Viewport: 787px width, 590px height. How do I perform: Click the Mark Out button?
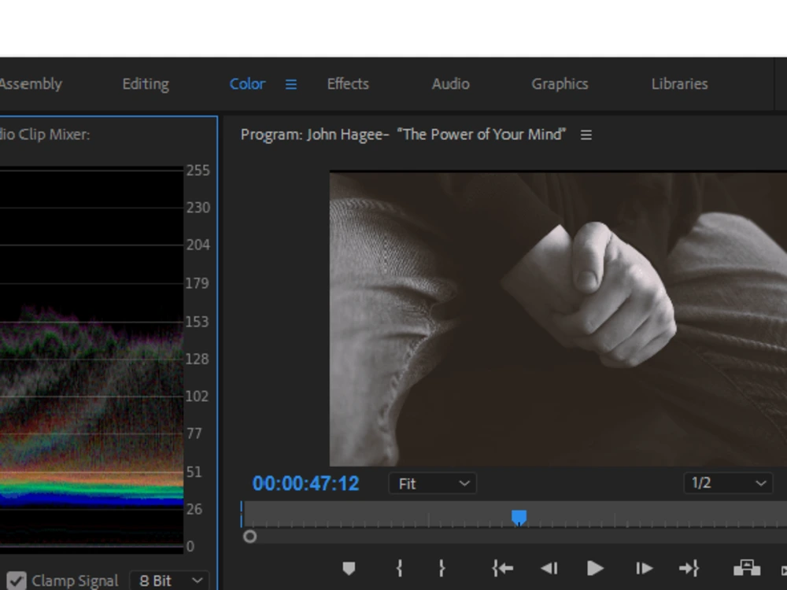(442, 569)
